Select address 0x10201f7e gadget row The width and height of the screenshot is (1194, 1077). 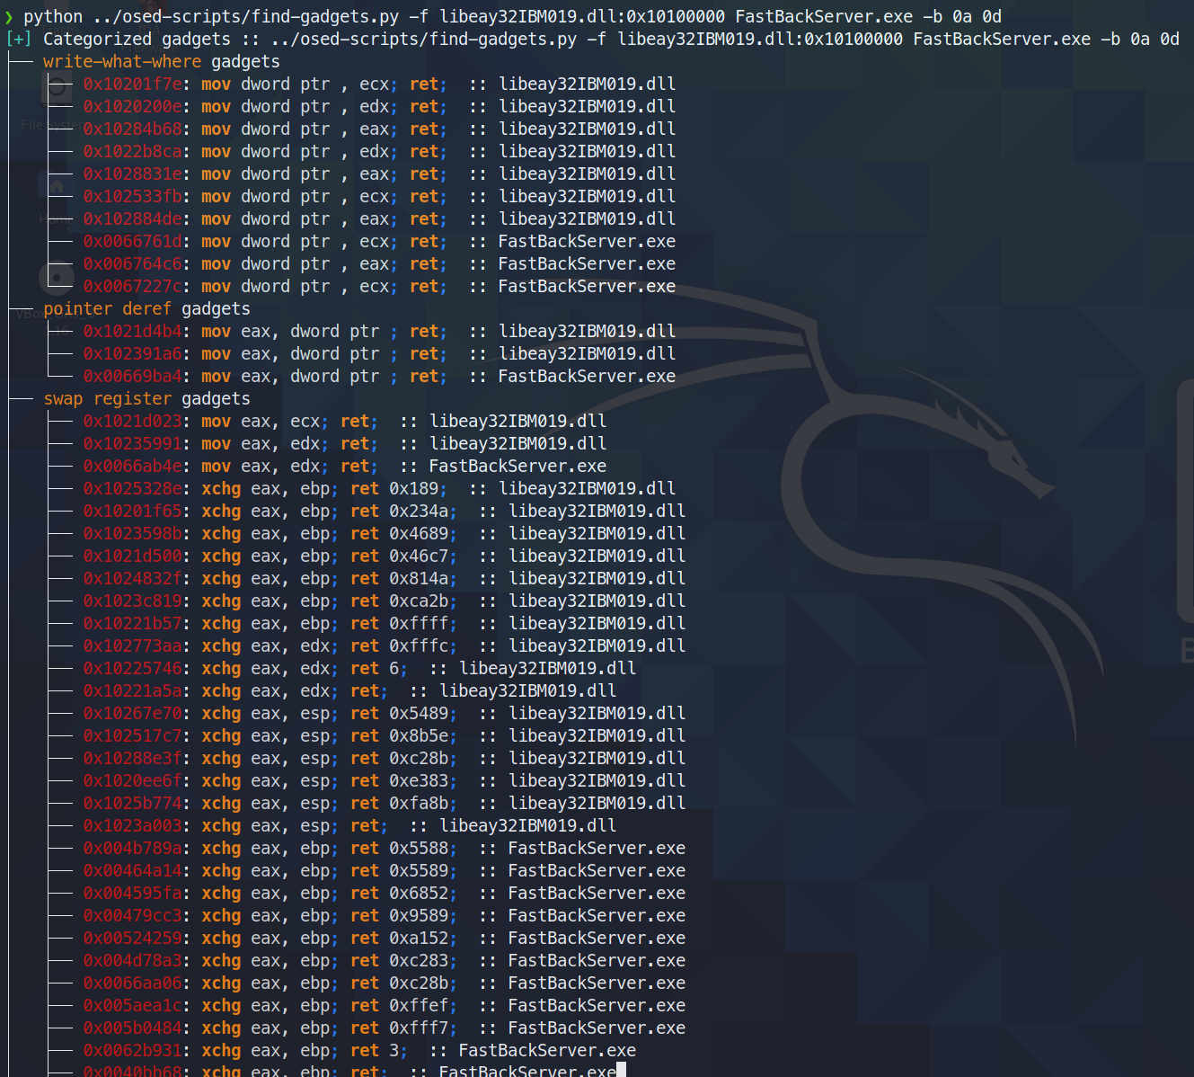tap(379, 85)
